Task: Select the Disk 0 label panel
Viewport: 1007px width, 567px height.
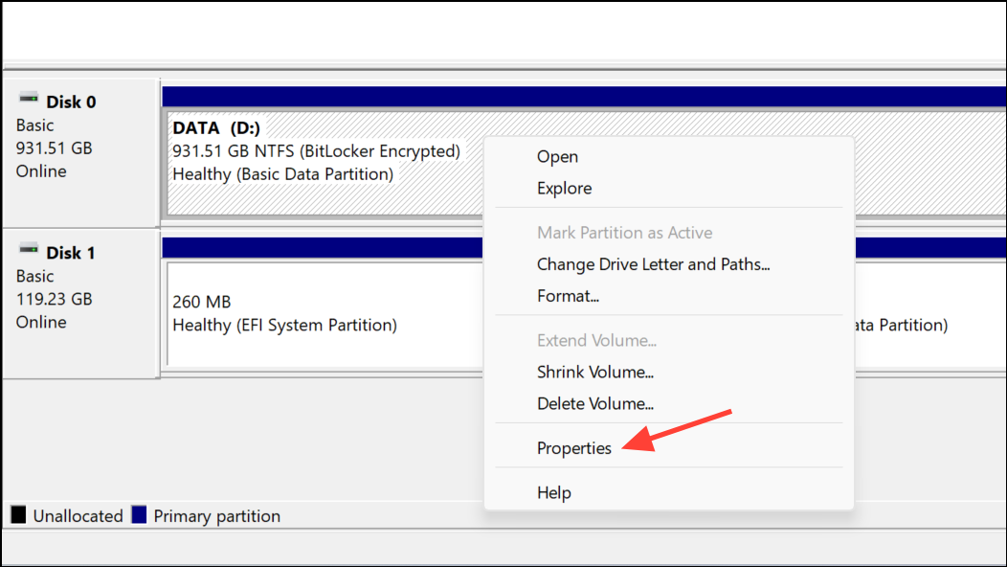Action: [x=81, y=153]
